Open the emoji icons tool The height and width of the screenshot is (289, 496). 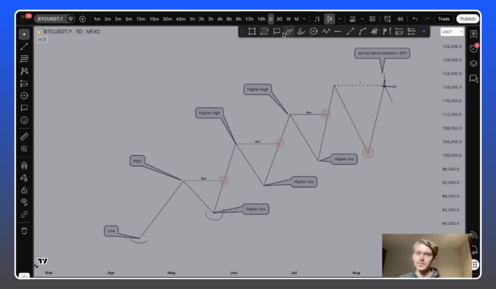[x=24, y=120]
